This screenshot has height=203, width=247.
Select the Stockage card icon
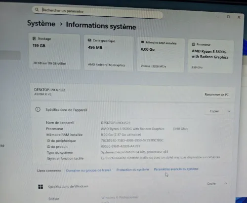click(x=34, y=38)
